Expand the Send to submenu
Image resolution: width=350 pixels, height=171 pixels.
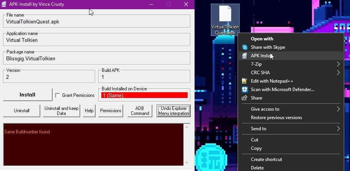coord(338,129)
